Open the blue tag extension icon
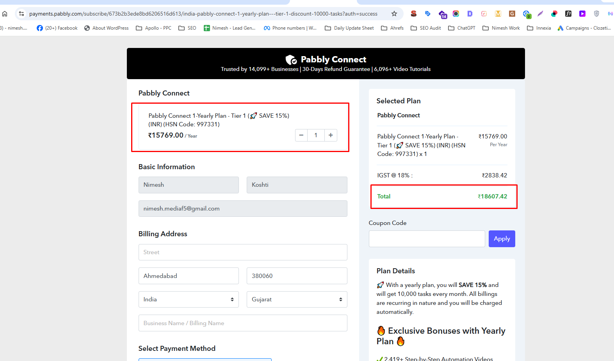 428,14
